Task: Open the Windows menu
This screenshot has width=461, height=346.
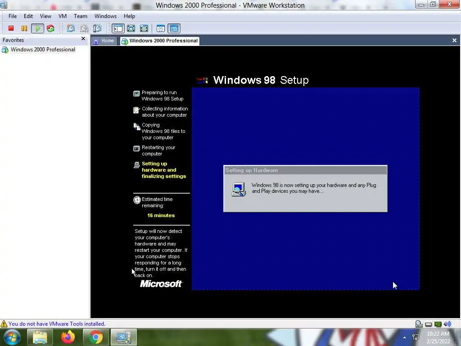Action: coord(105,16)
